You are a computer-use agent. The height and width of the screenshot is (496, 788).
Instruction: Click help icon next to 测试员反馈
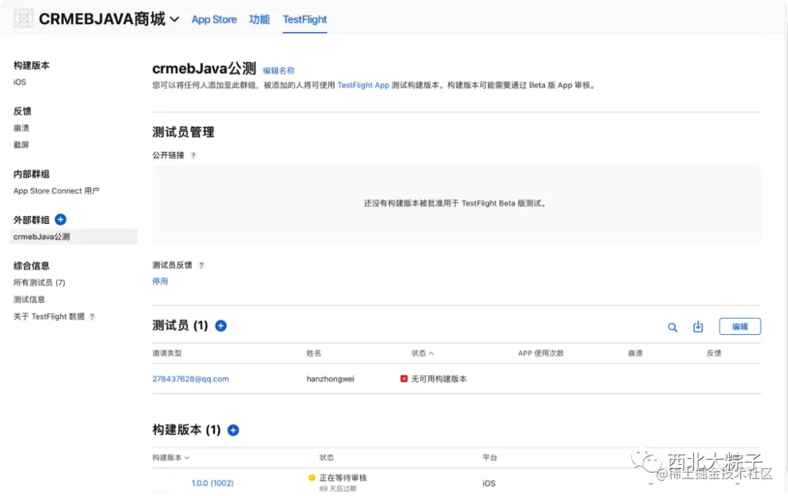[201, 266]
